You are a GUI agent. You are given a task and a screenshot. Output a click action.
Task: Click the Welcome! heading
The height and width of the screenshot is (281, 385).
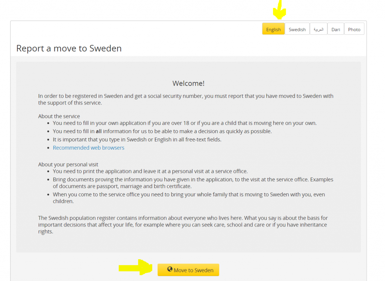(188, 83)
